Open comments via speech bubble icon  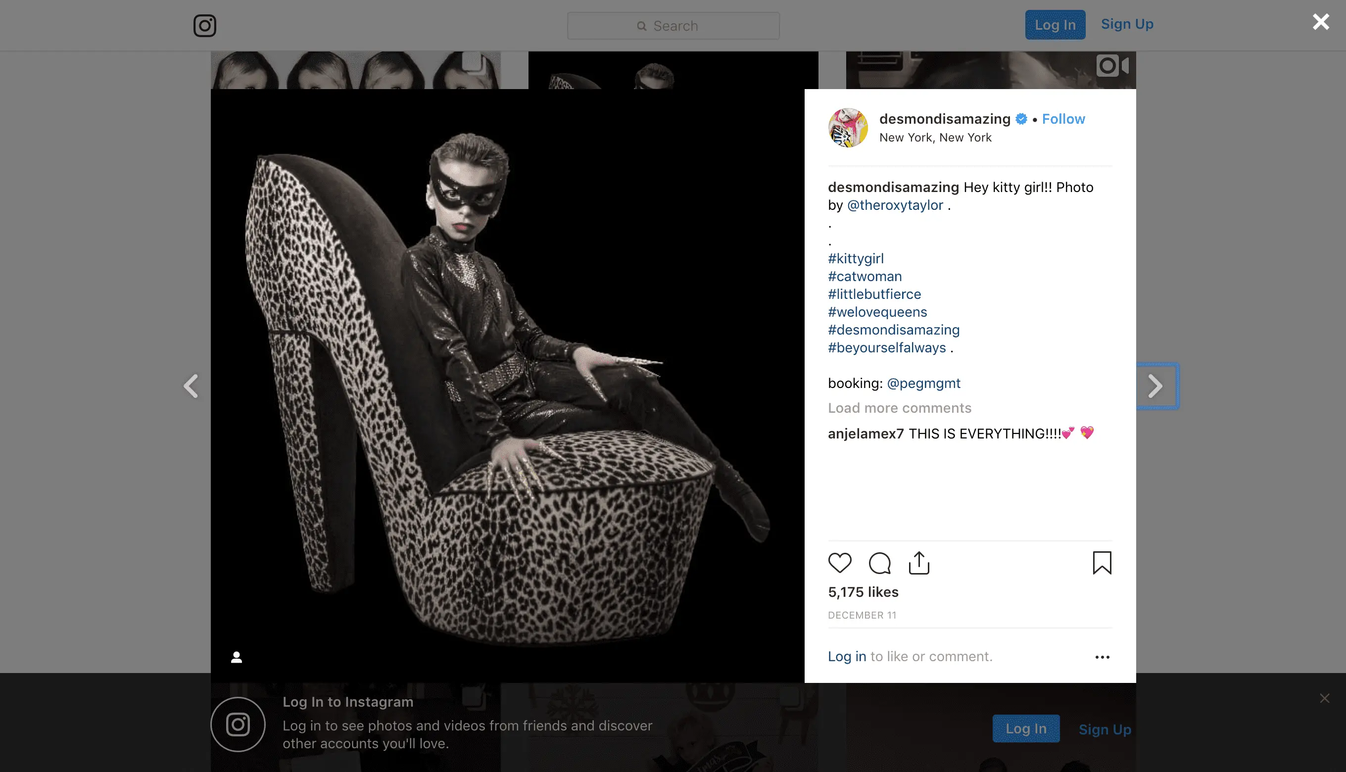click(879, 563)
